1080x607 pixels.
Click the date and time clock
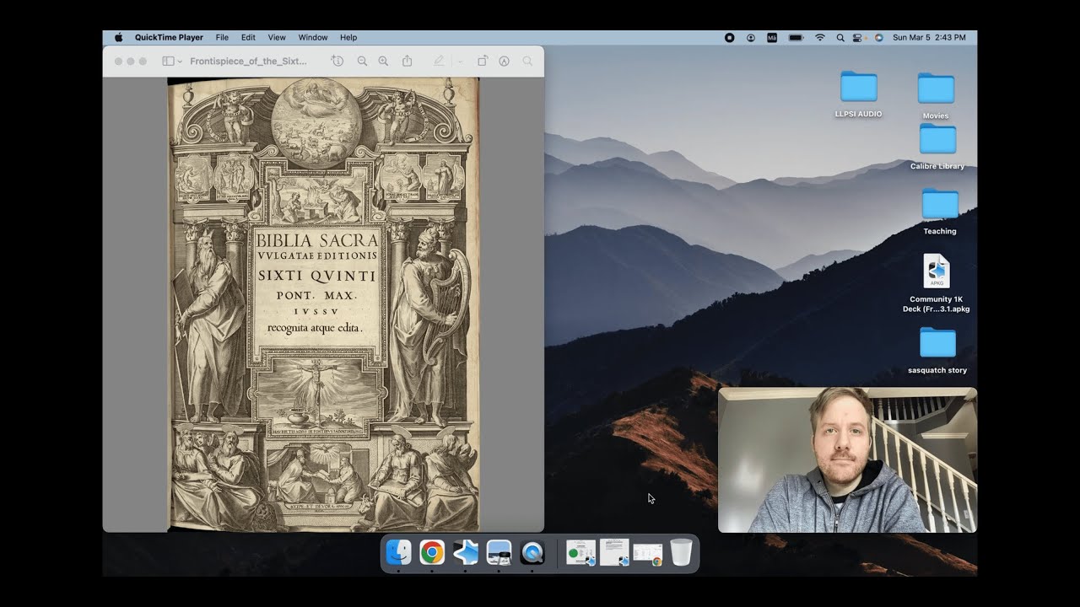pos(929,37)
